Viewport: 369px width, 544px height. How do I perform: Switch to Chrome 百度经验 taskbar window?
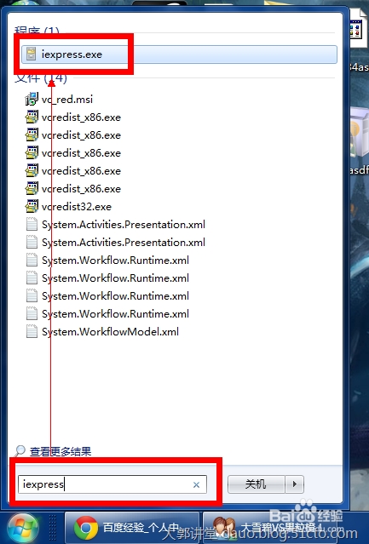pos(132,529)
